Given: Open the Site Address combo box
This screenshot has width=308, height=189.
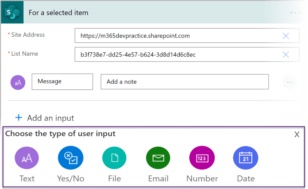Looking at the screenshot, I should click(x=178, y=36).
